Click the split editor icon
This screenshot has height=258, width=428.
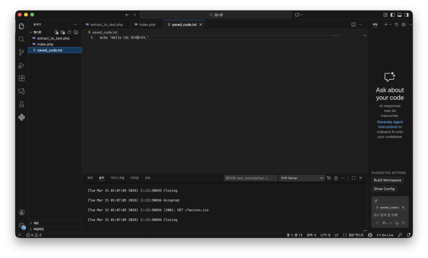click(x=354, y=25)
